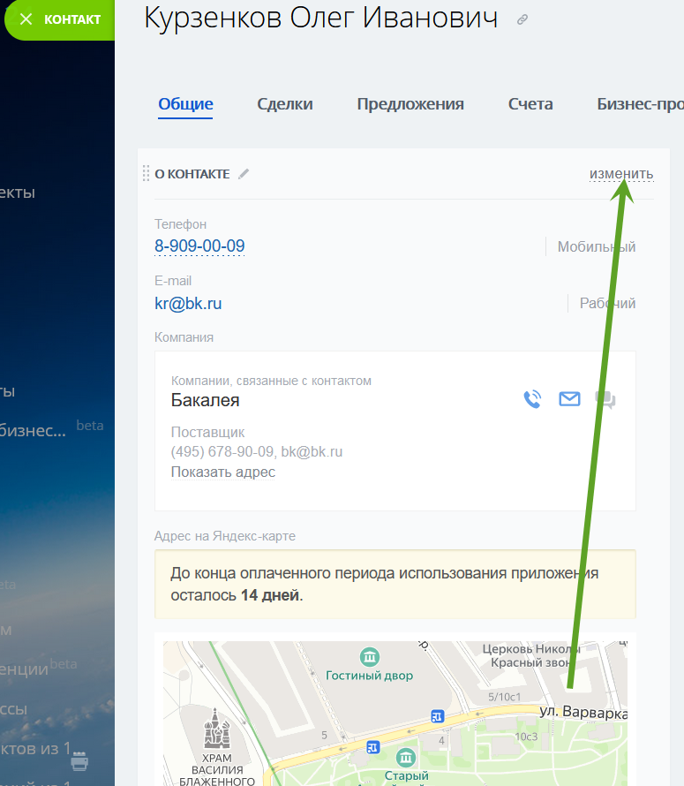Image resolution: width=684 pixels, height=786 pixels.
Task: Select the Общие tab
Action: [185, 104]
